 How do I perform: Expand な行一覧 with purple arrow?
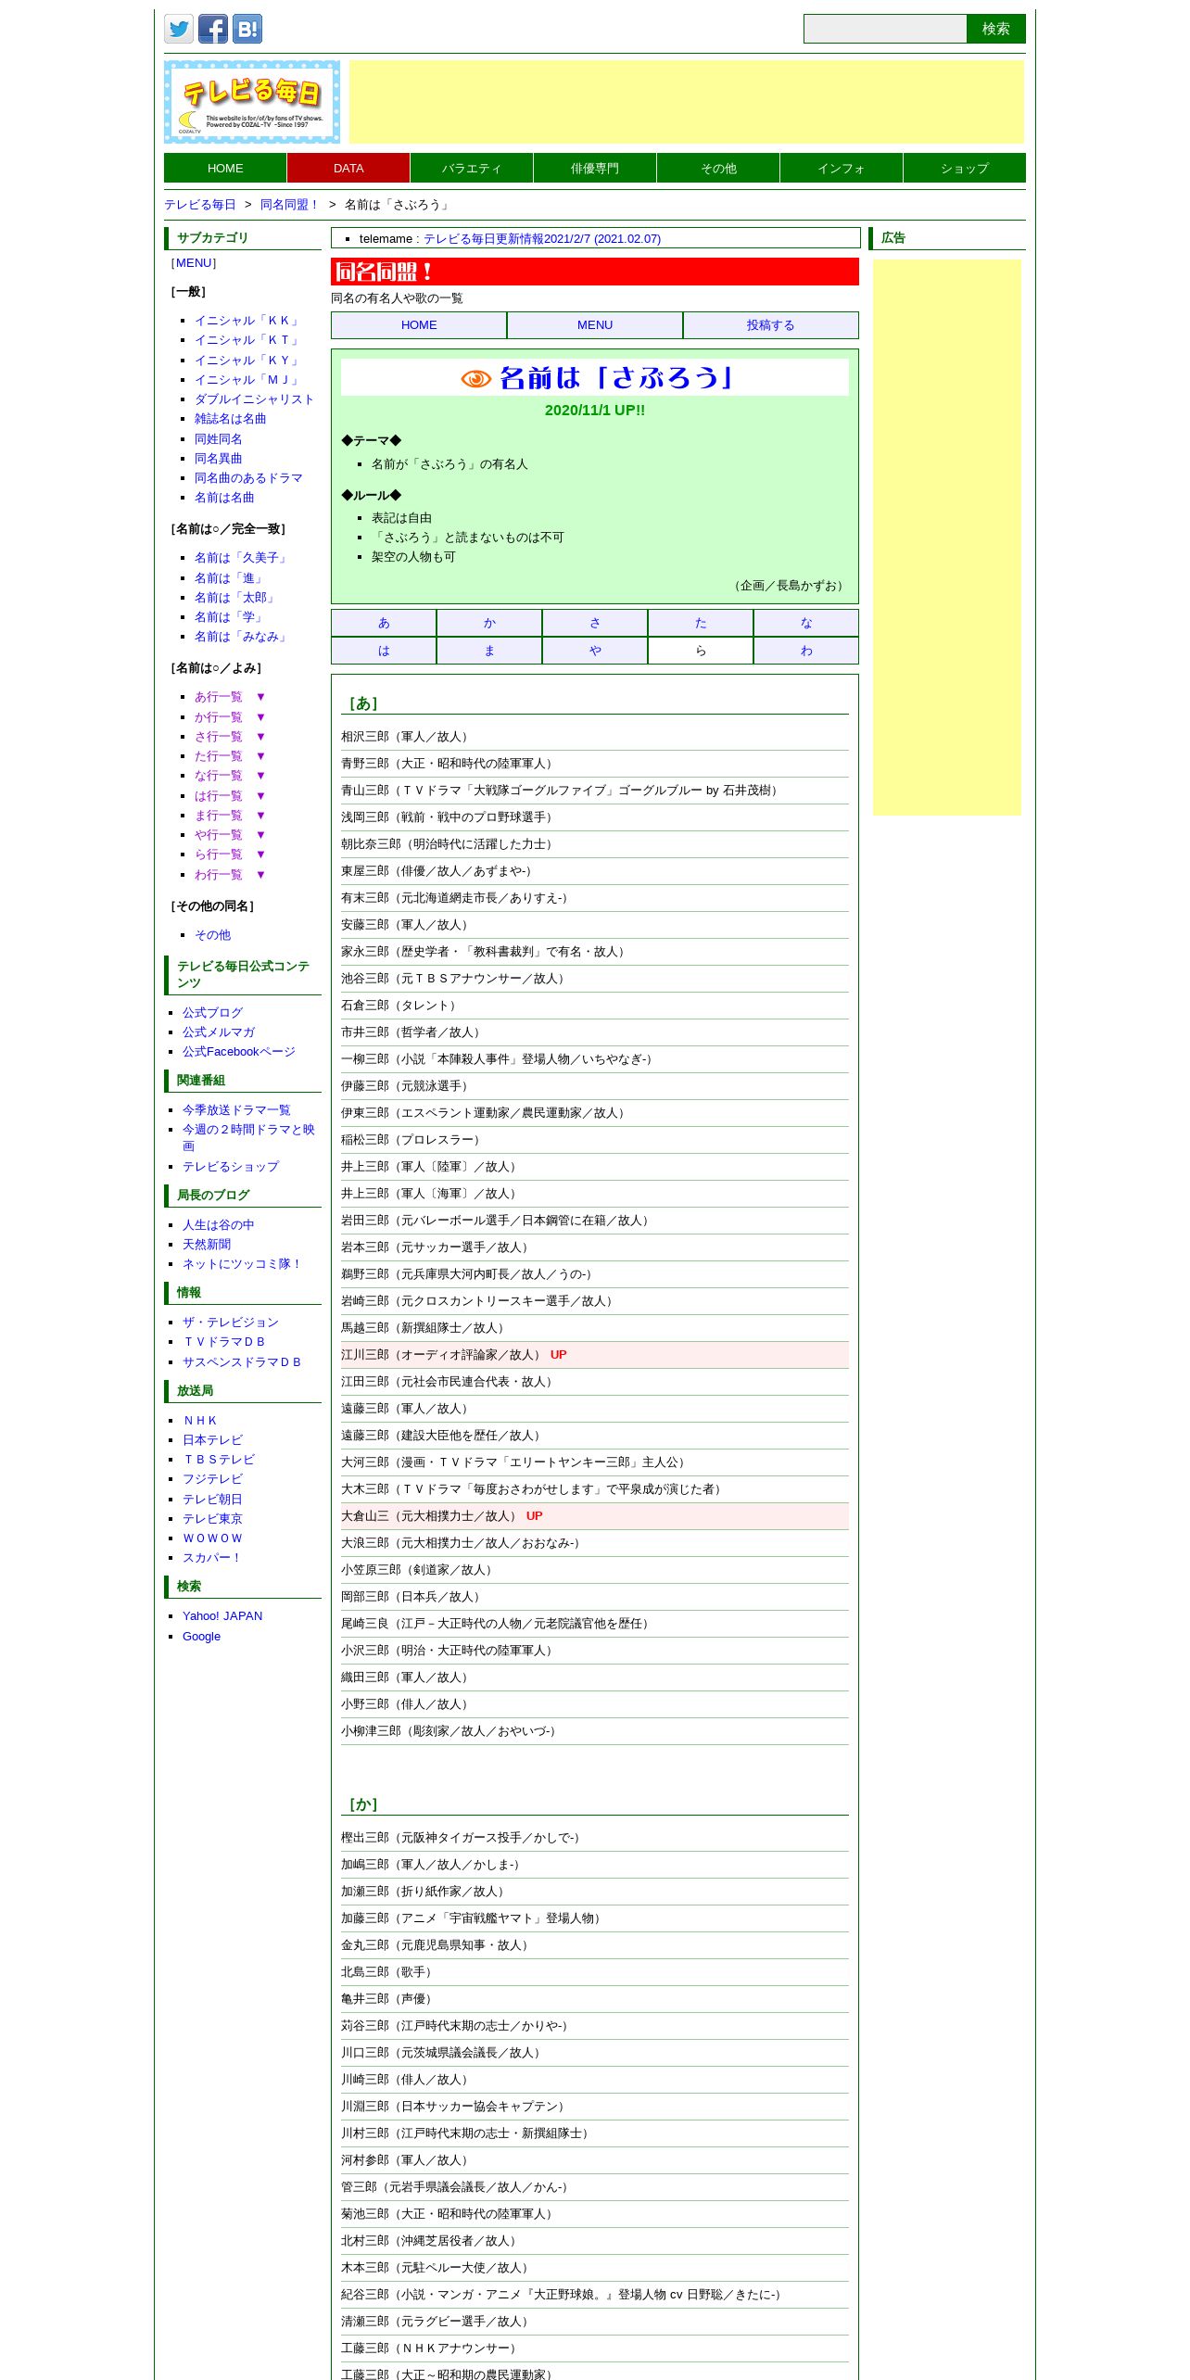tap(230, 776)
